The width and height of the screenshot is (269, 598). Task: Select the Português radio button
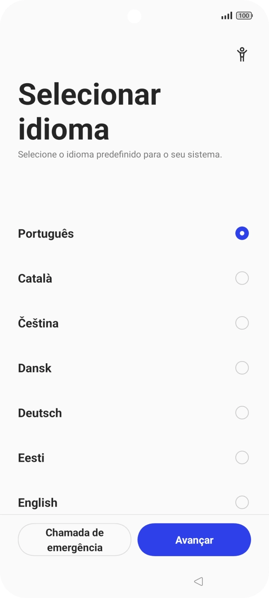coord(242,233)
